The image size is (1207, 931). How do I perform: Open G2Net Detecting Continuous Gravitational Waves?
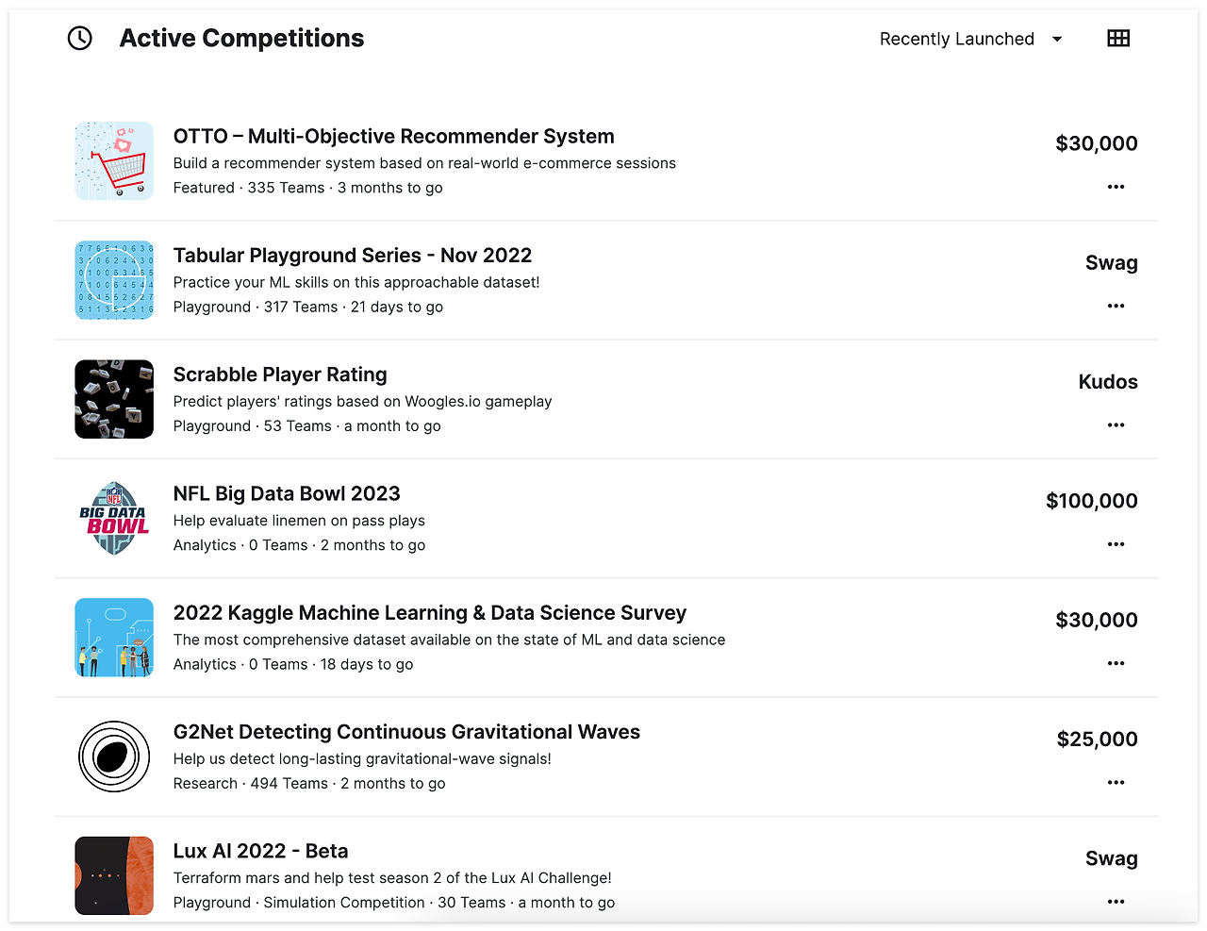(x=406, y=732)
